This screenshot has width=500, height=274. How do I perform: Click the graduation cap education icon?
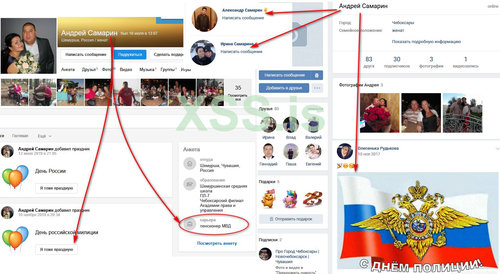pos(190,184)
